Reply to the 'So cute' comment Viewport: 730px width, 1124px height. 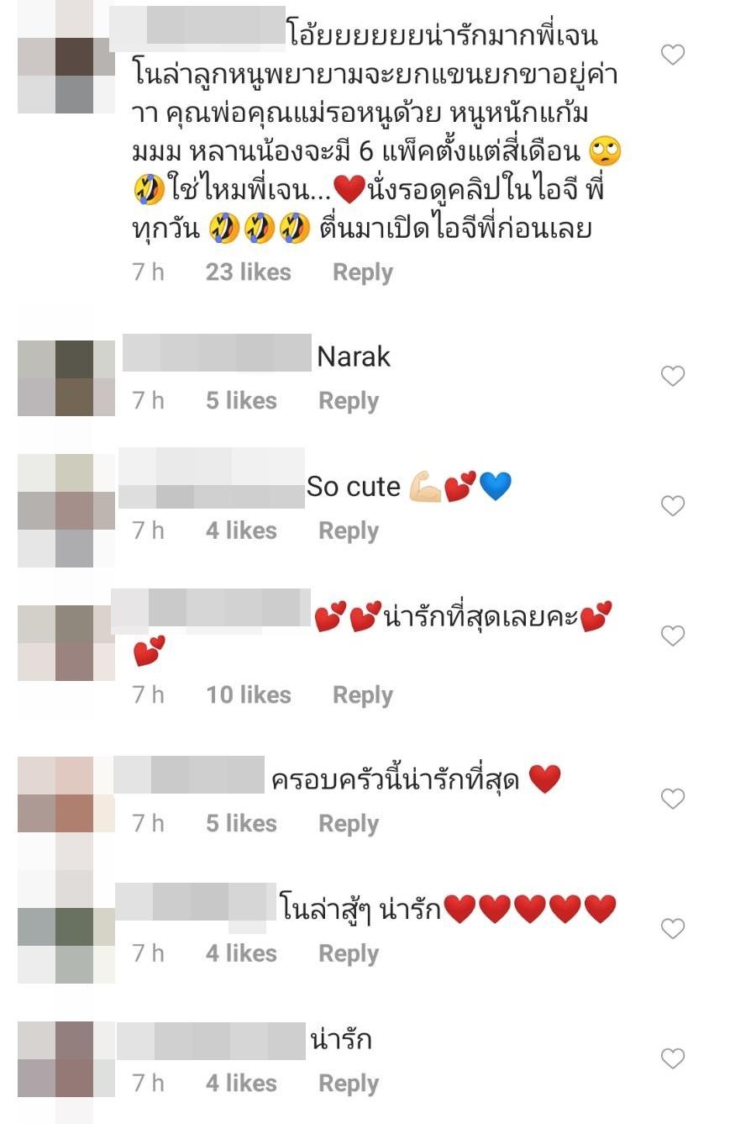click(349, 531)
